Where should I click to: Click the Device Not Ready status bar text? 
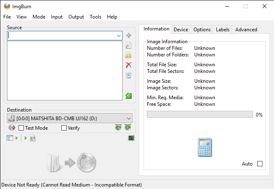(x=72, y=185)
